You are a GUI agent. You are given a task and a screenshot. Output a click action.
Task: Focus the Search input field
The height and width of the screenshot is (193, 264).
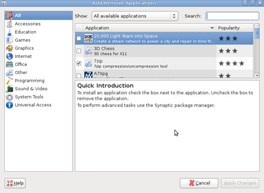[232, 16]
